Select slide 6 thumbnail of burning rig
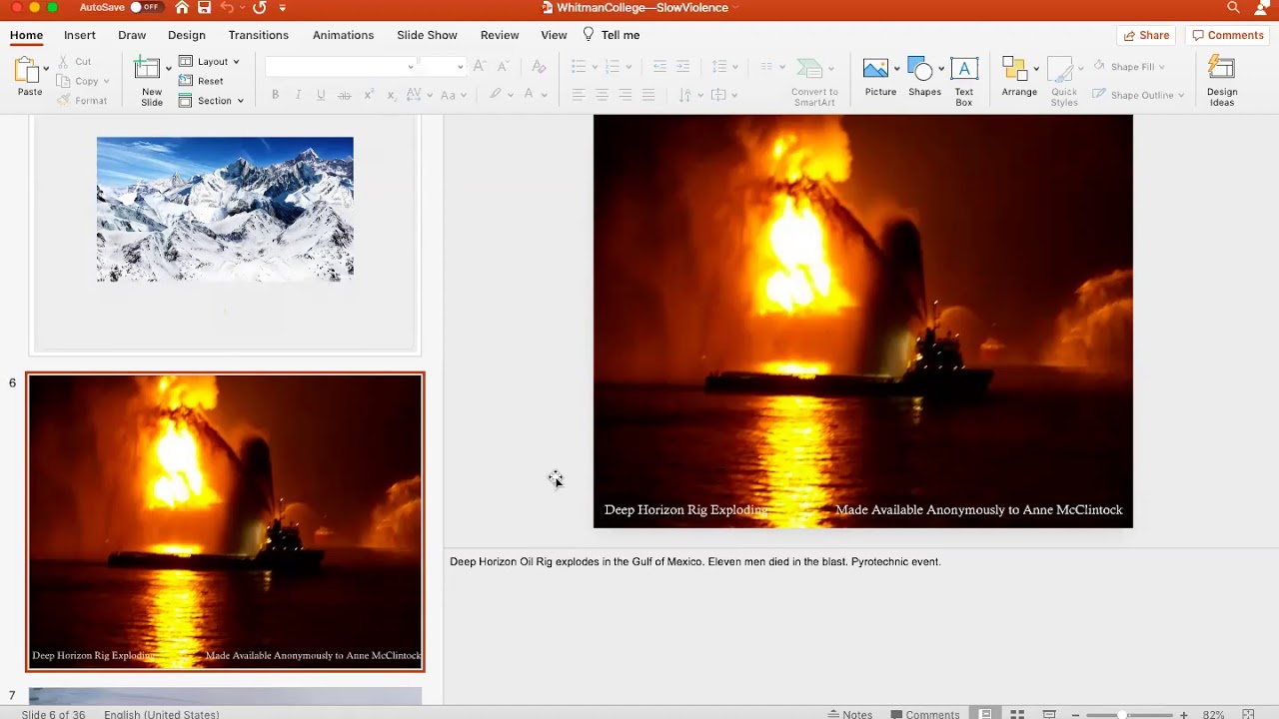 (225, 521)
